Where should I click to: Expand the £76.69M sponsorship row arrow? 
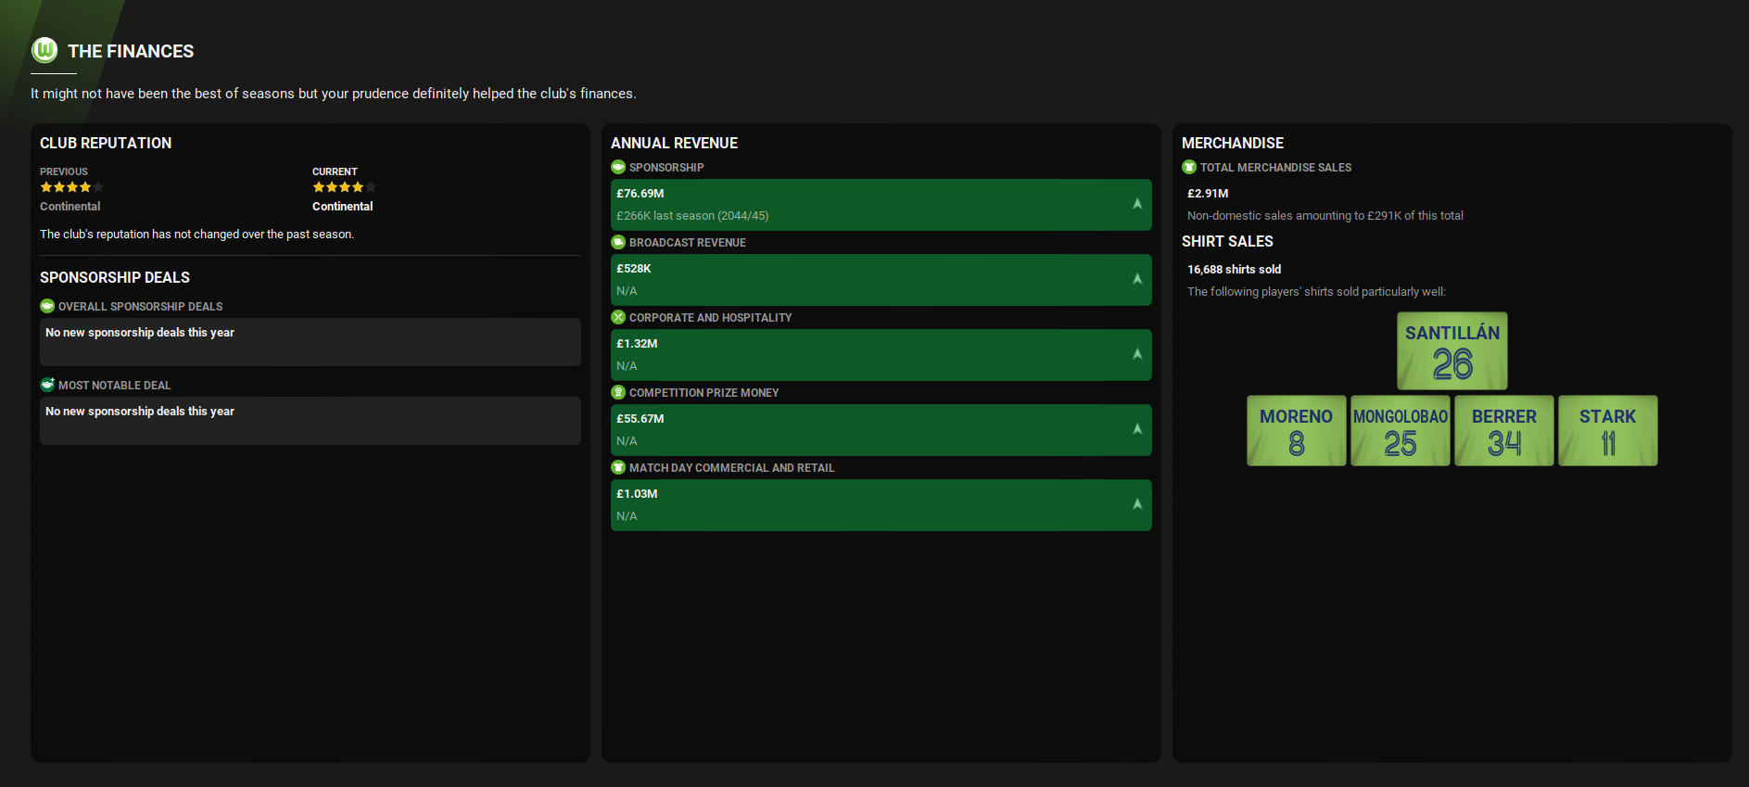point(1136,204)
